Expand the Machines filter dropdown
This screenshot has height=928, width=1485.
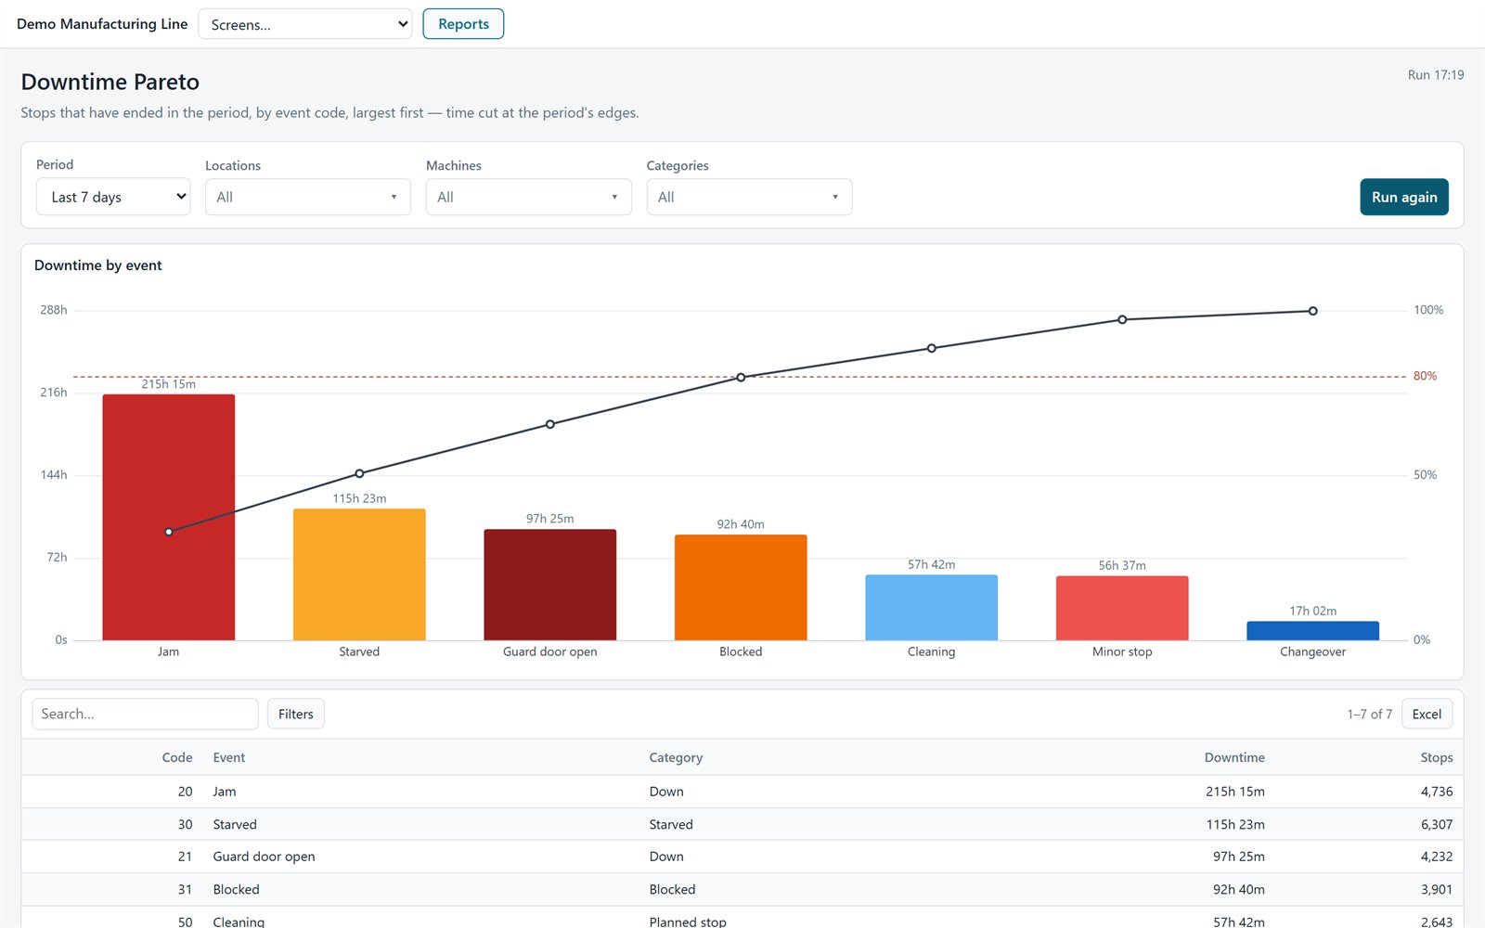pos(529,197)
